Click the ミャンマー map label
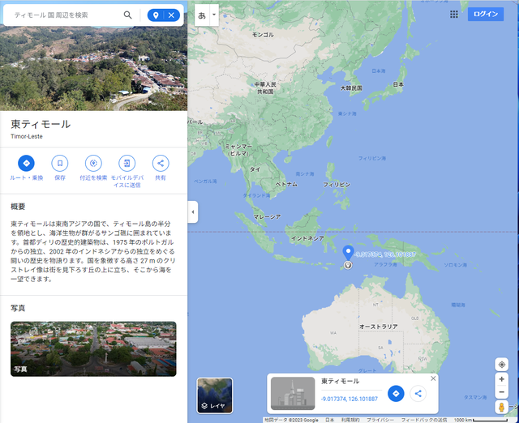 click(x=238, y=149)
